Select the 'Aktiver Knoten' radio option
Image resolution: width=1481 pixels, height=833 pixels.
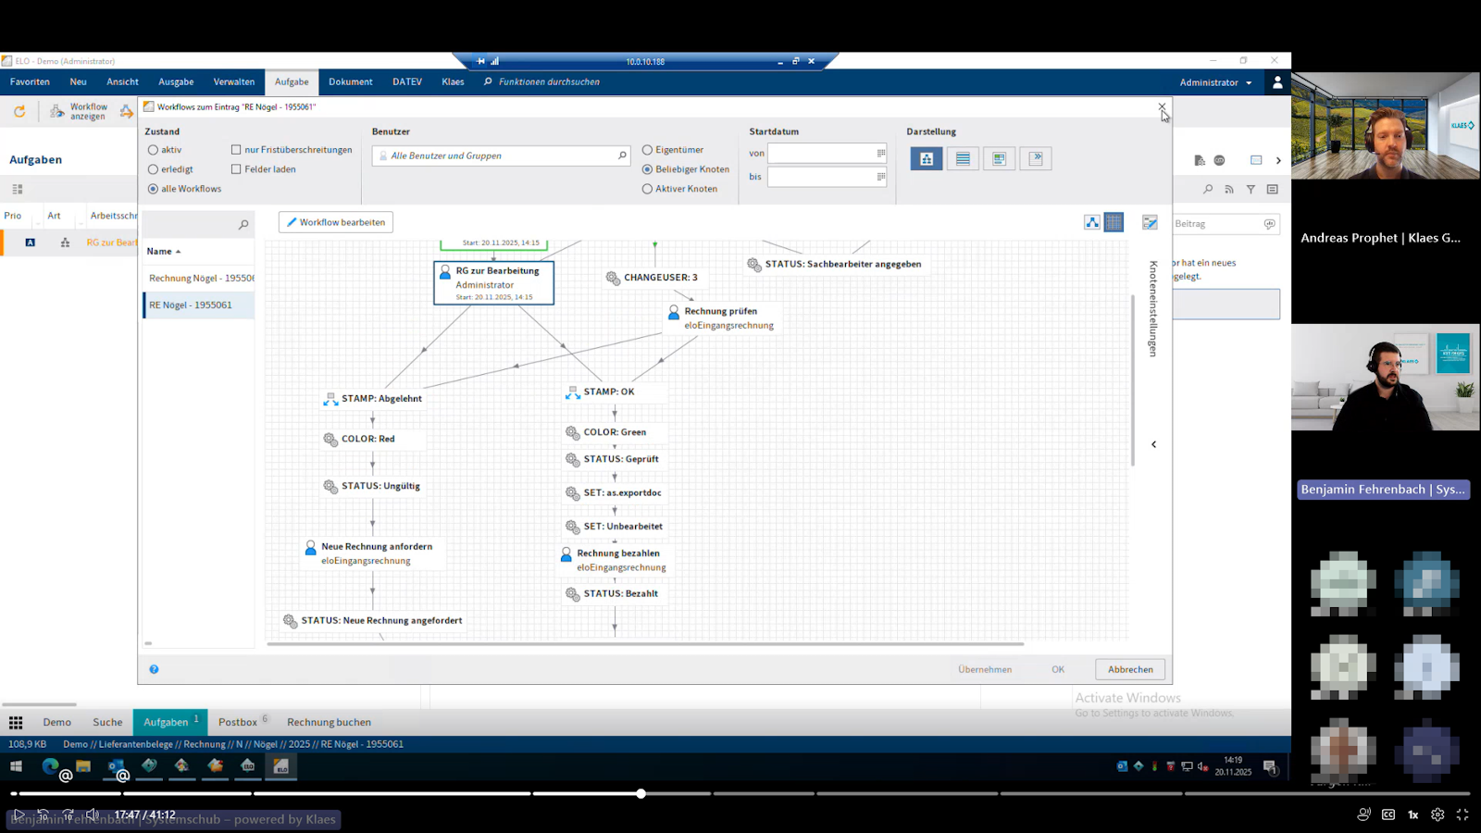pyautogui.click(x=647, y=189)
